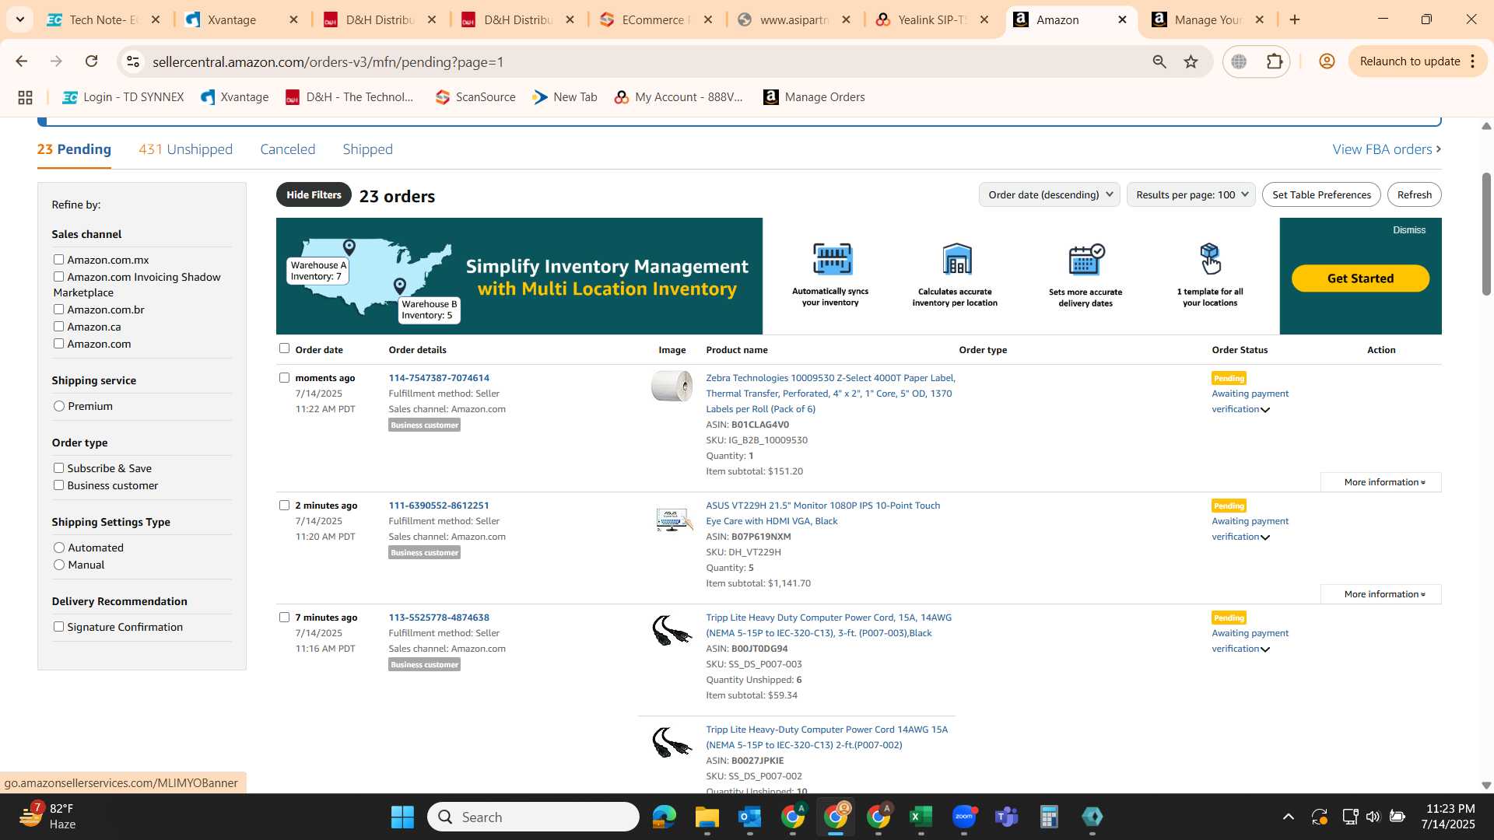Click in the Windows taskbar Search box

pyautogui.click(x=533, y=817)
